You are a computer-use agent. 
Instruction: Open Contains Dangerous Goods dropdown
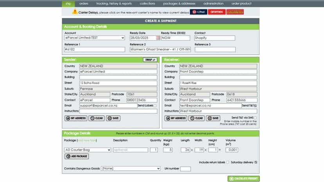pos(131,169)
